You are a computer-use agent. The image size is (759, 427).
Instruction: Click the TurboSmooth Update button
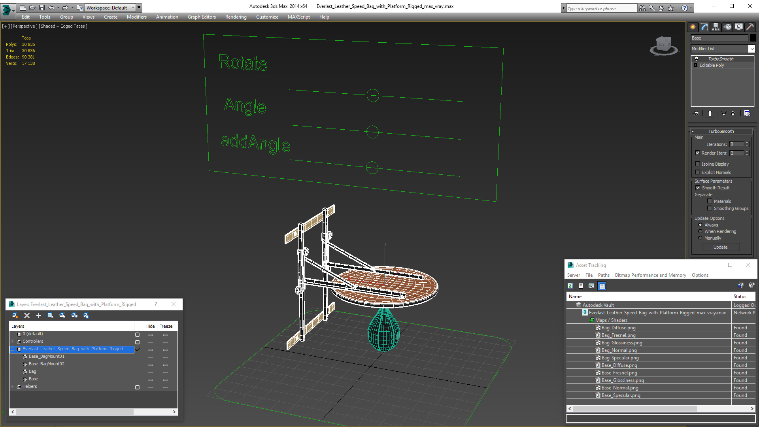click(x=721, y=247)
